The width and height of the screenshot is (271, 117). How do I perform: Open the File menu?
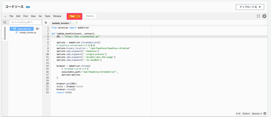(11, 16)
